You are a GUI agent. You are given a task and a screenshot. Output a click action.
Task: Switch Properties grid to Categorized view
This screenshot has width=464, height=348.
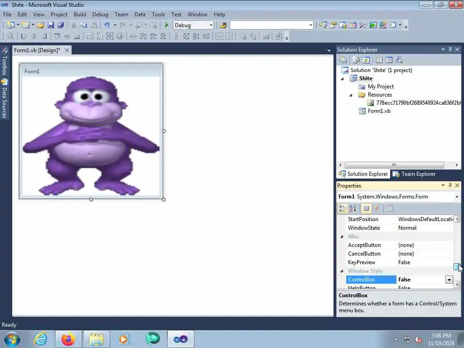tap(343, 208)
